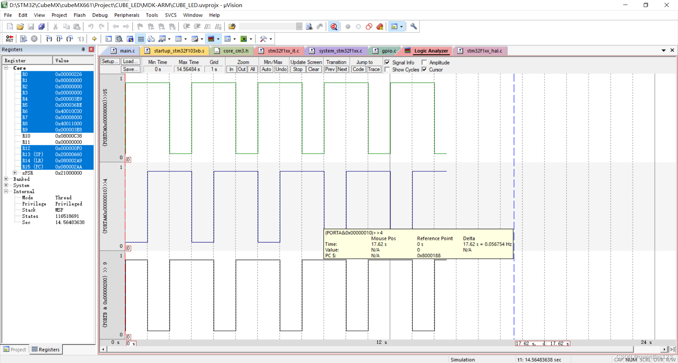
Task: Click the Transition Next button
Action: click(342, 69)
